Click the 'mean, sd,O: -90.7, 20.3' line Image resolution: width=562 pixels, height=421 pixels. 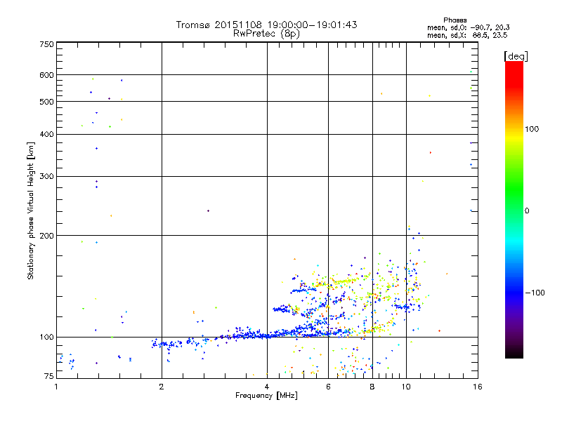pyautogui.click(x=468, y=27)
